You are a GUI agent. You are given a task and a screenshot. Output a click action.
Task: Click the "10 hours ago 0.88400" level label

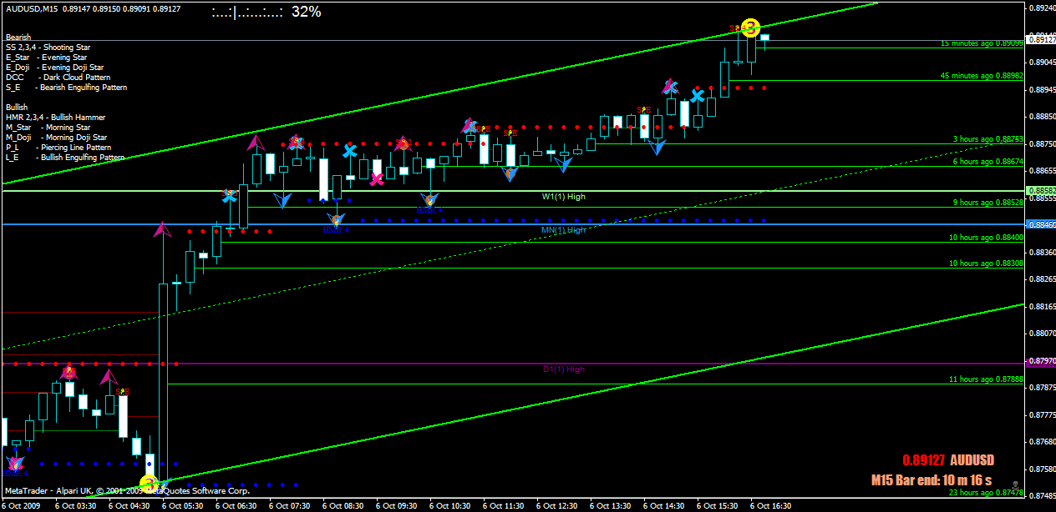[x=986, y=238]
